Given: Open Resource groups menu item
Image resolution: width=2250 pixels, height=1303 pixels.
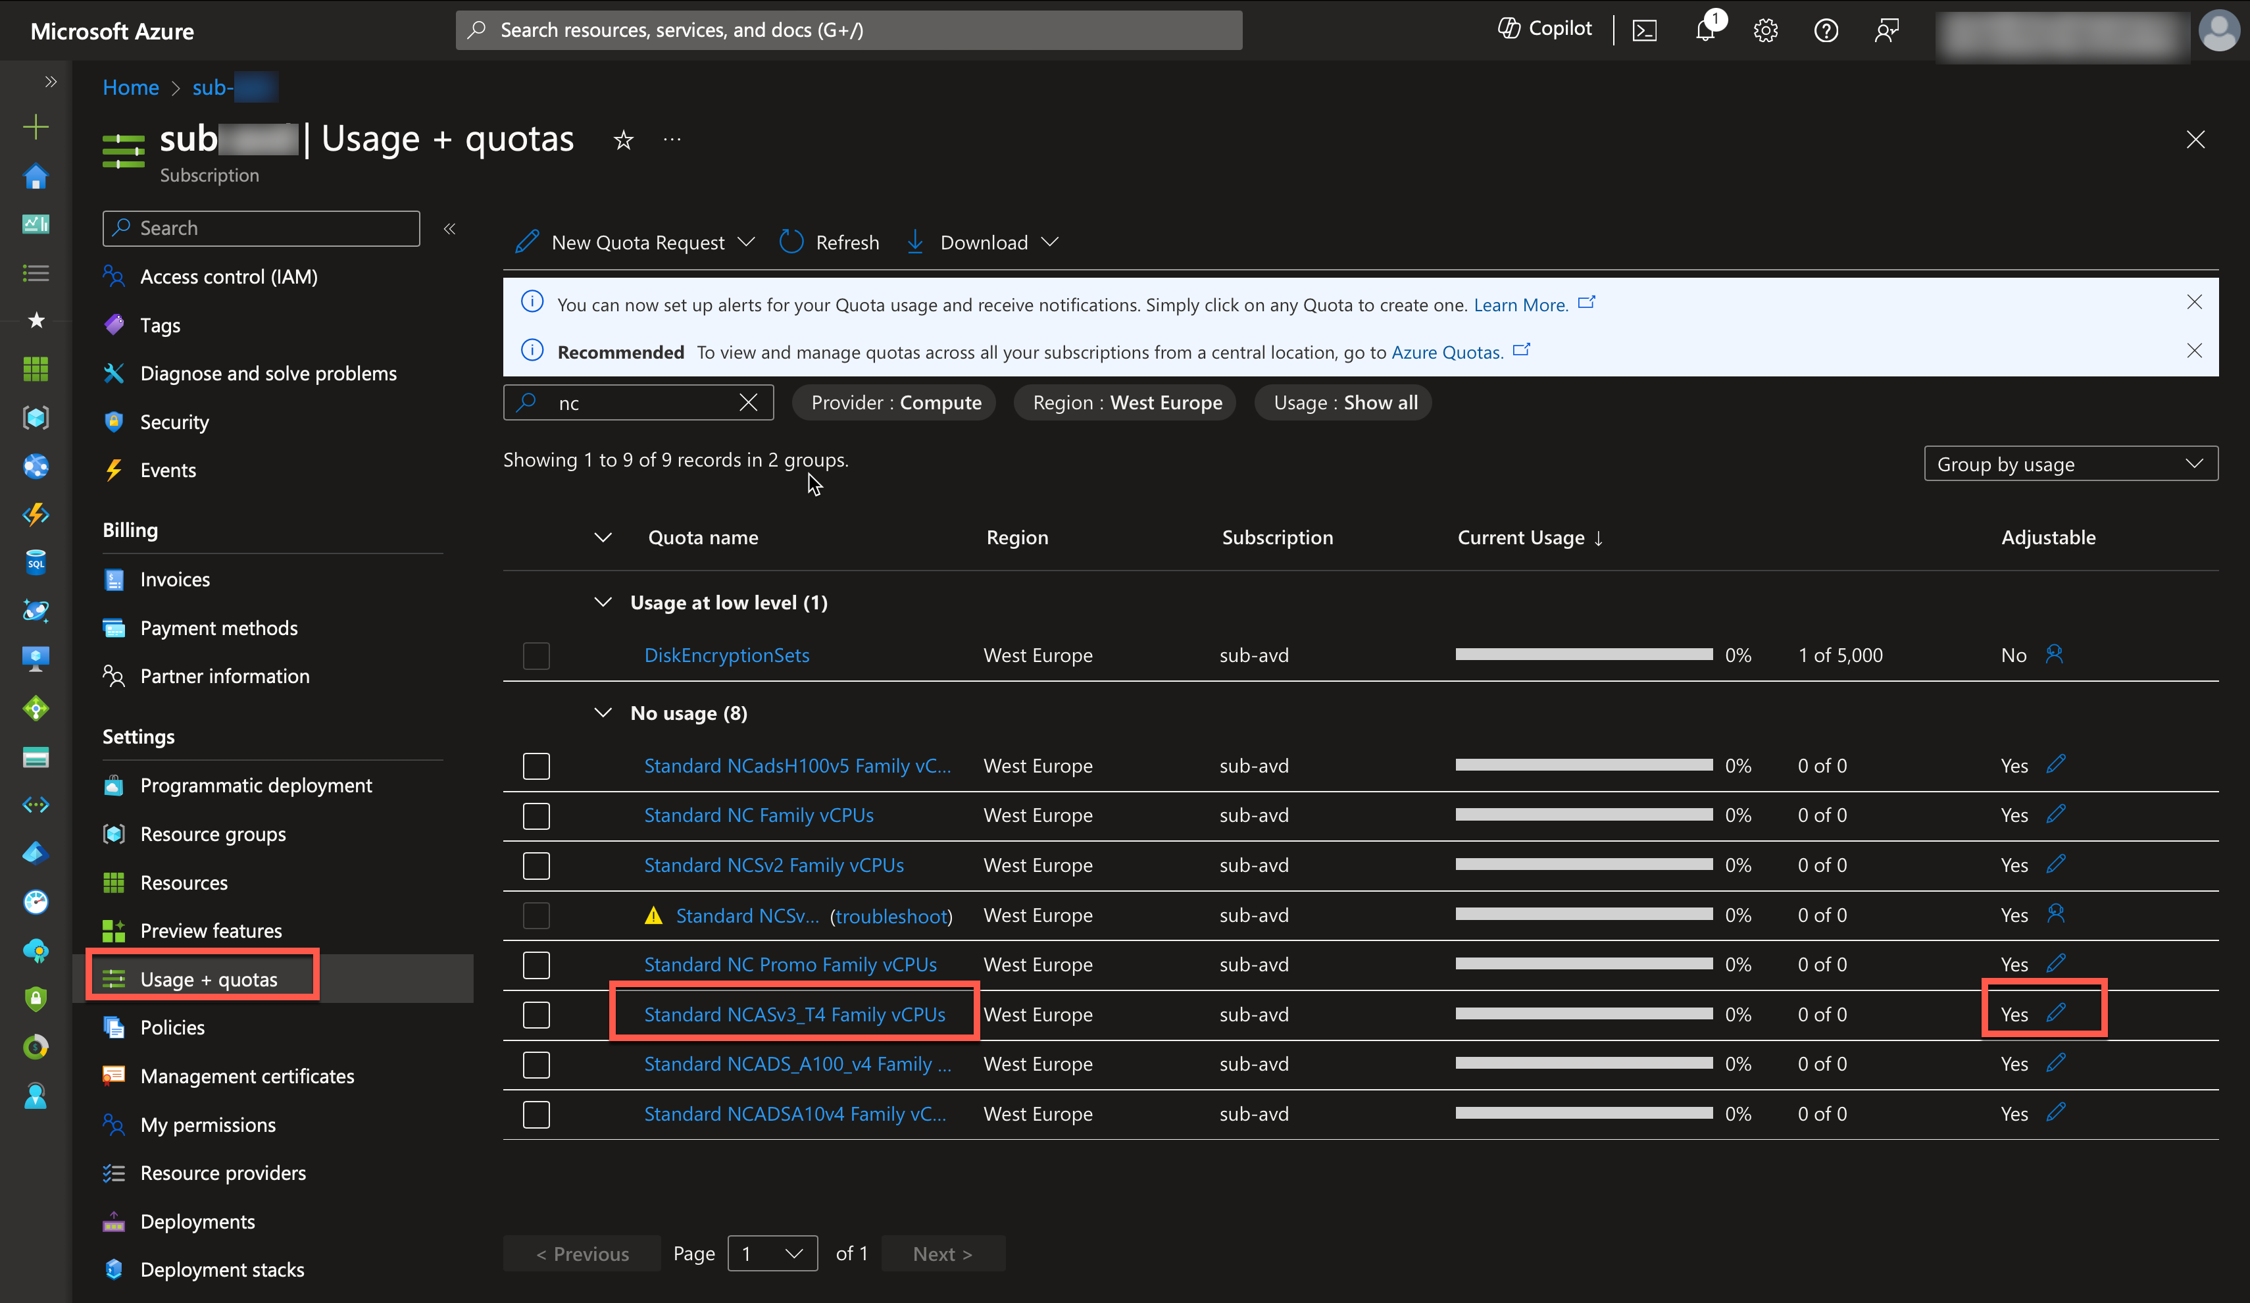Looking at the screenshot, I should pos(213,833).
